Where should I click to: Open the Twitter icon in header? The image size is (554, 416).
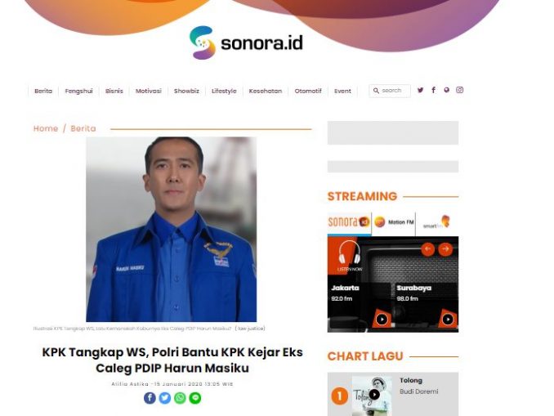420,90
